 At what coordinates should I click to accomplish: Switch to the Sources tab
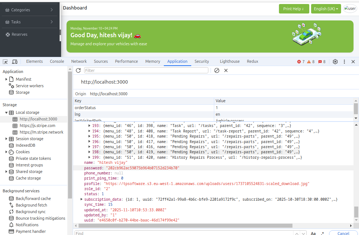click(101, 62)
